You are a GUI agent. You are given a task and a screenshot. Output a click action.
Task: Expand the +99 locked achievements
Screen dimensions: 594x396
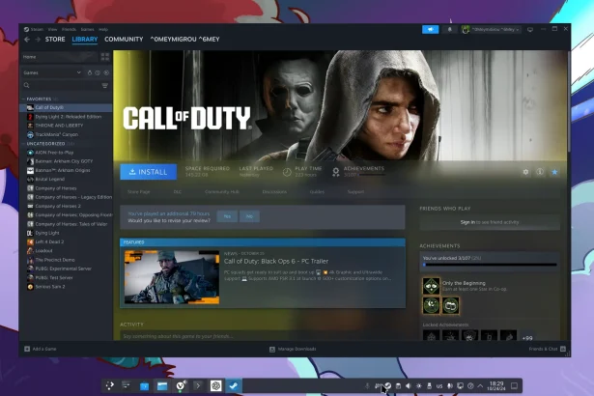tap(527, 338)
